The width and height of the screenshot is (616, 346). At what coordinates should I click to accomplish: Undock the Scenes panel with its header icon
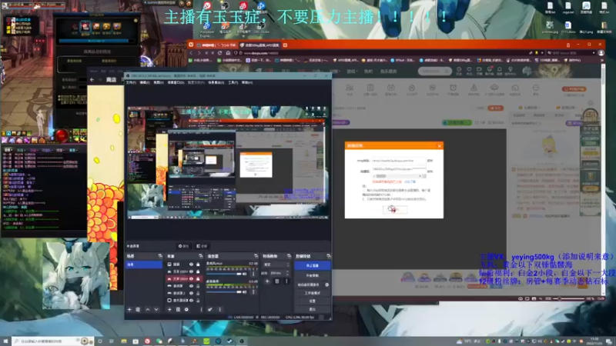pos(160,256)
